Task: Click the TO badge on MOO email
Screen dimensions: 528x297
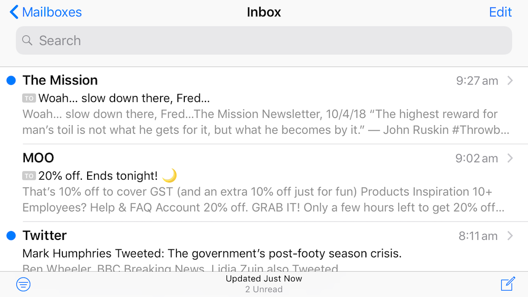Action: [29, 176]
